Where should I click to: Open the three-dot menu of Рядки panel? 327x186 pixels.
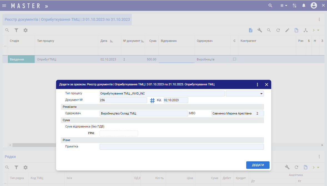(319, 157)
